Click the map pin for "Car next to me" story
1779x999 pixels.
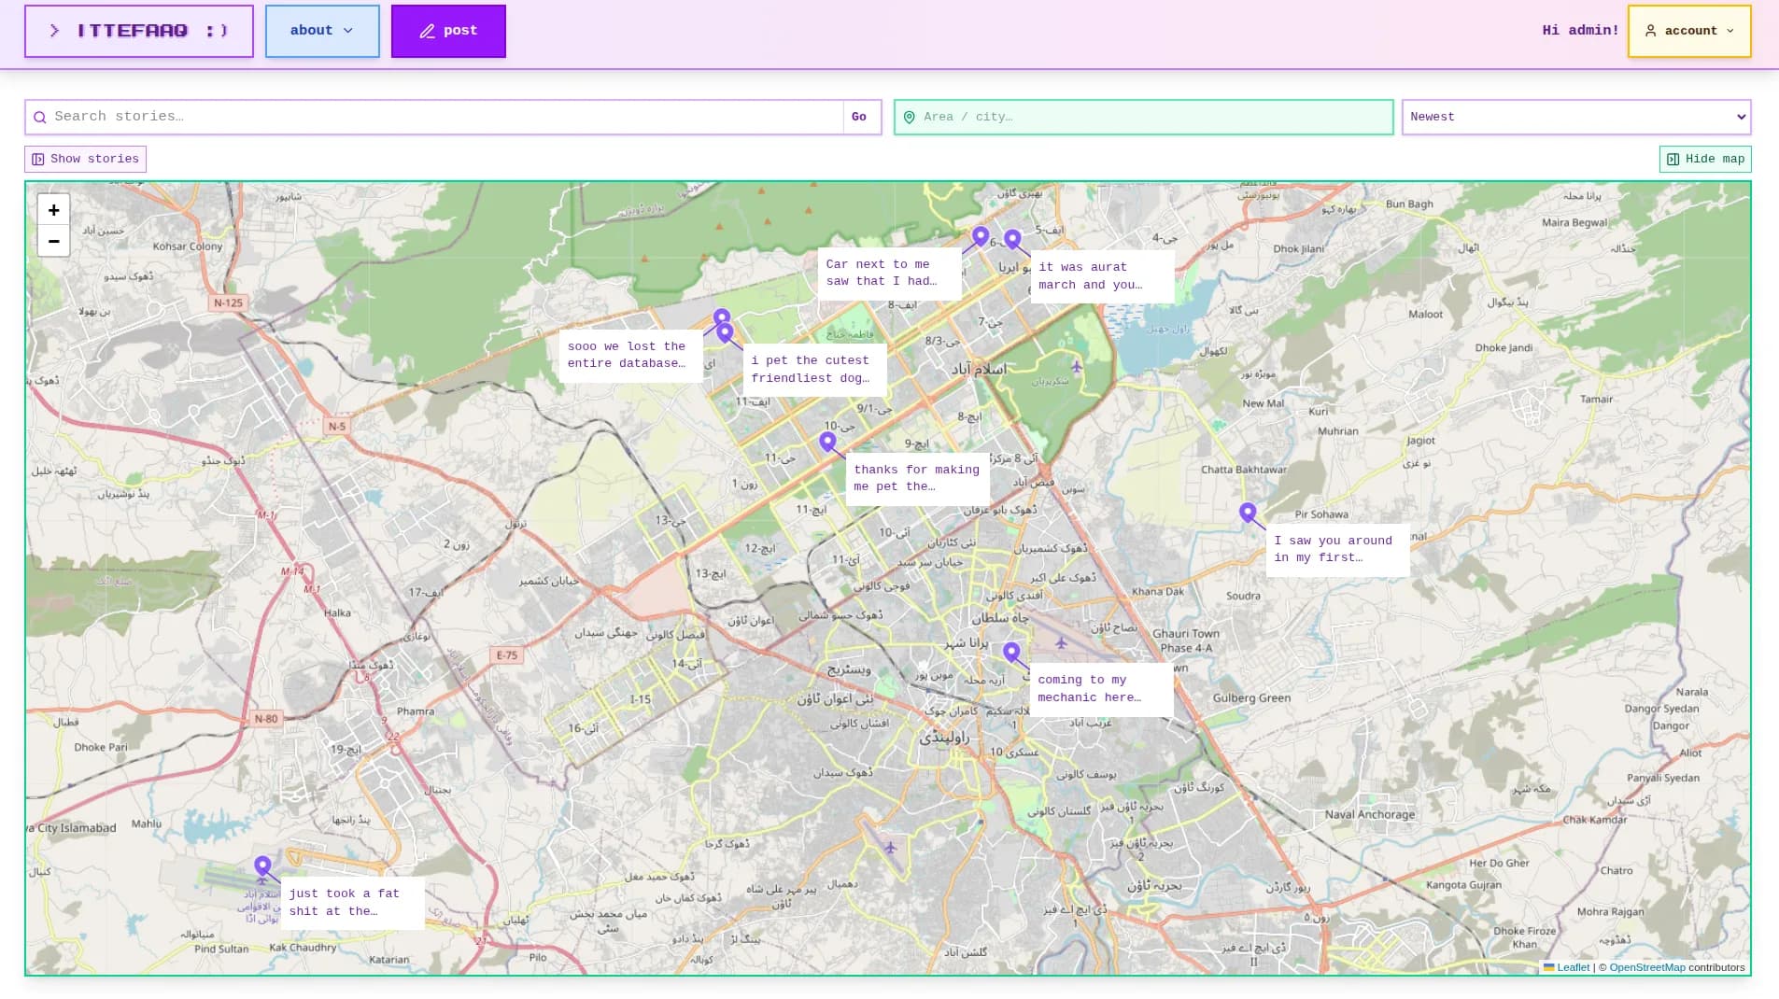[x=980, y=237]
